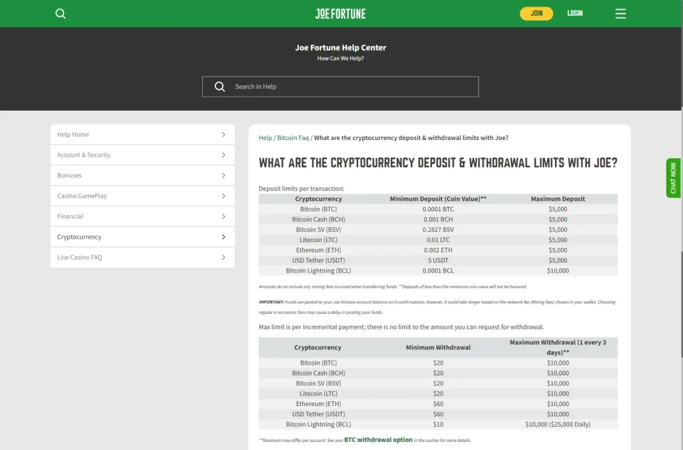Click '0.01 LTC' minimum deposit cell
Screen dimensions: 683x450
(438, 240)
